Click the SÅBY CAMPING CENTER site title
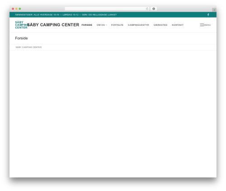Viewport: 226px width, 191px height. (x=53, y=25)
